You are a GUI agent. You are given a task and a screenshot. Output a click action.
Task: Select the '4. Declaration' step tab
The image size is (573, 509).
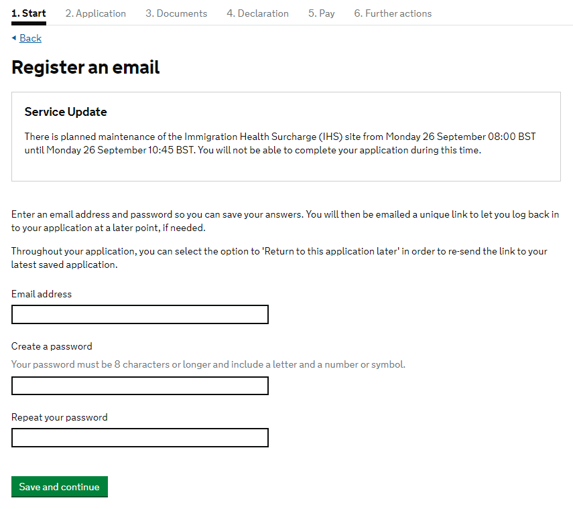257,13
